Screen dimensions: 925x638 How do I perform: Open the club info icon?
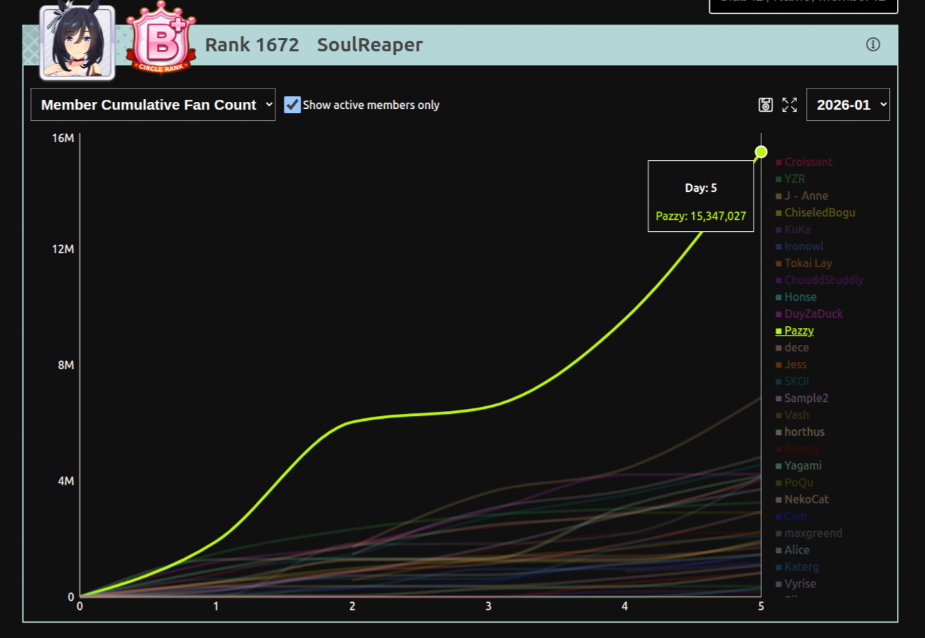click(873, 44)
